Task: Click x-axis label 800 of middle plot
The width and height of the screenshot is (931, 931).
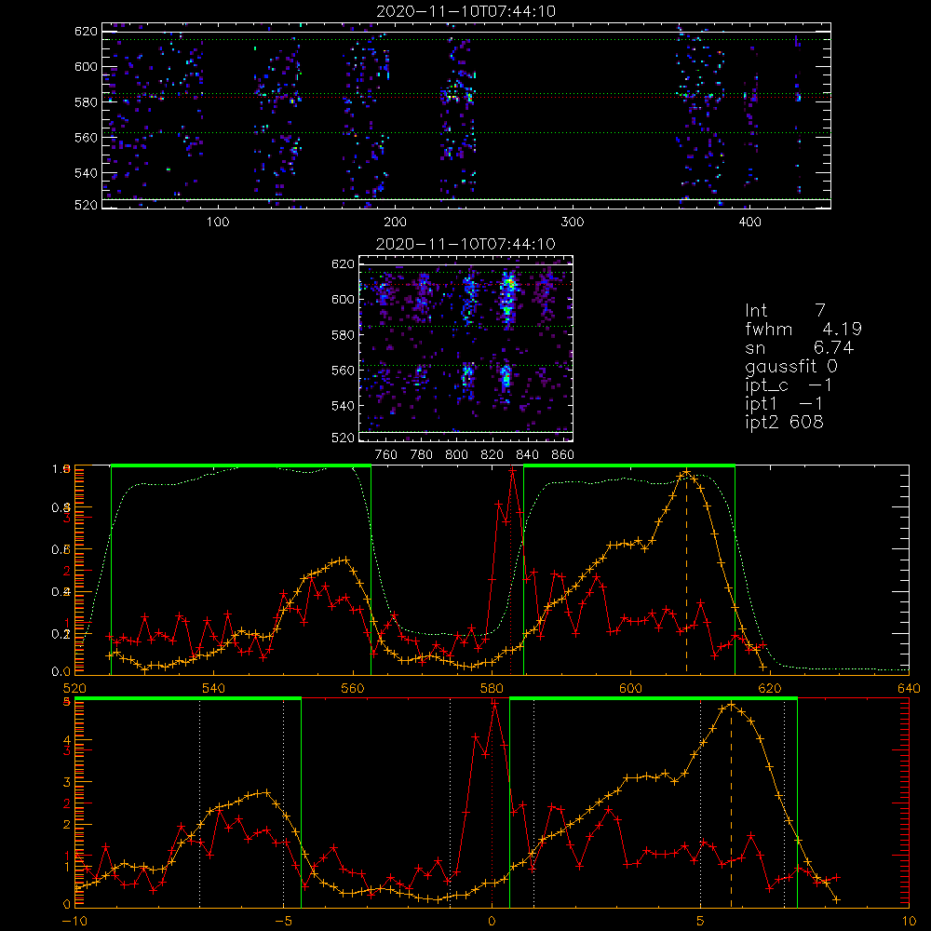Action: (456, 455)
